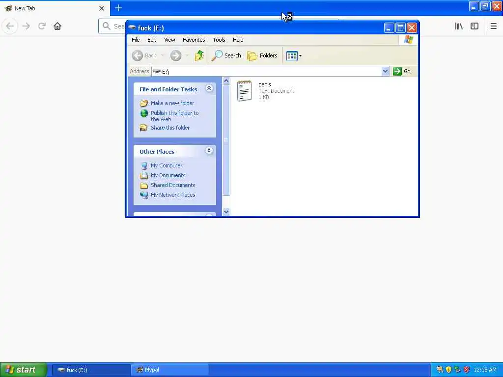This screenshot has width=503, height=377.
Task: Click Publish this folder to the Web
Action: click(174, 116)
